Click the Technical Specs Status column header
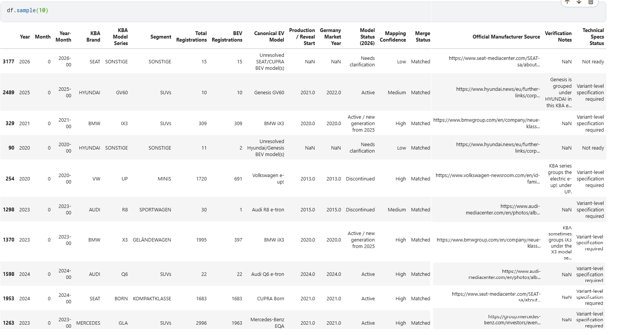Viewport: 628px width, 335px height. [x=593, y=37]
